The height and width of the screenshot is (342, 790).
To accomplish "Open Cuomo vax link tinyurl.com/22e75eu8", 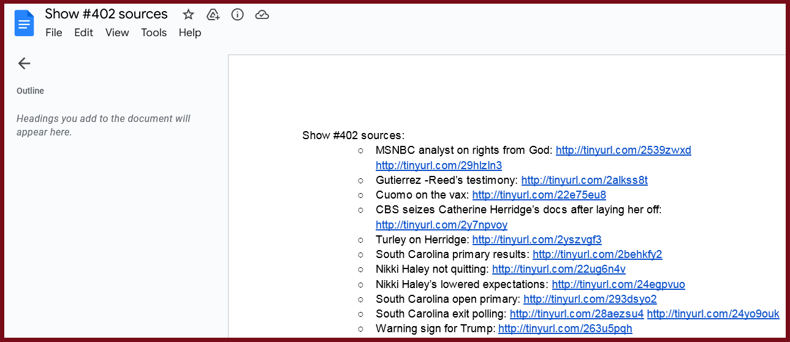I will coord(539,195).
